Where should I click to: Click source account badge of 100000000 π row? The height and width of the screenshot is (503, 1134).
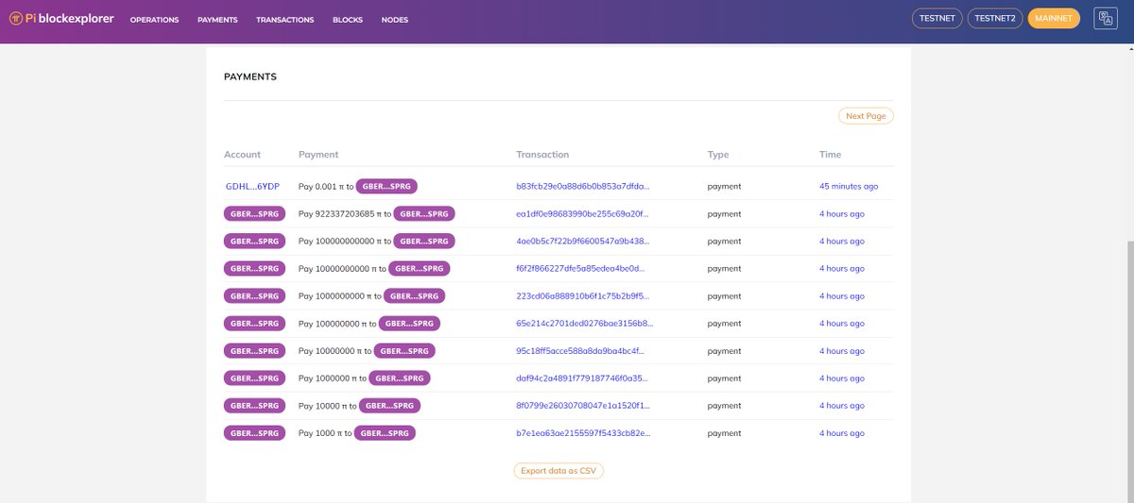(x=255, y=324)
